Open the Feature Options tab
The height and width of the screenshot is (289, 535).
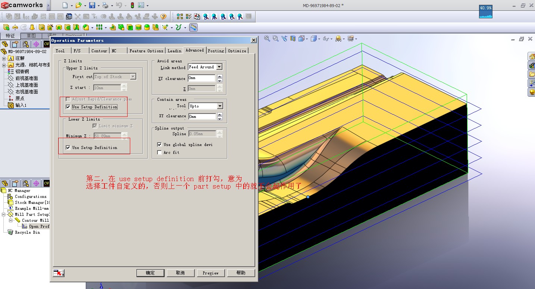(x=146, y=51)
